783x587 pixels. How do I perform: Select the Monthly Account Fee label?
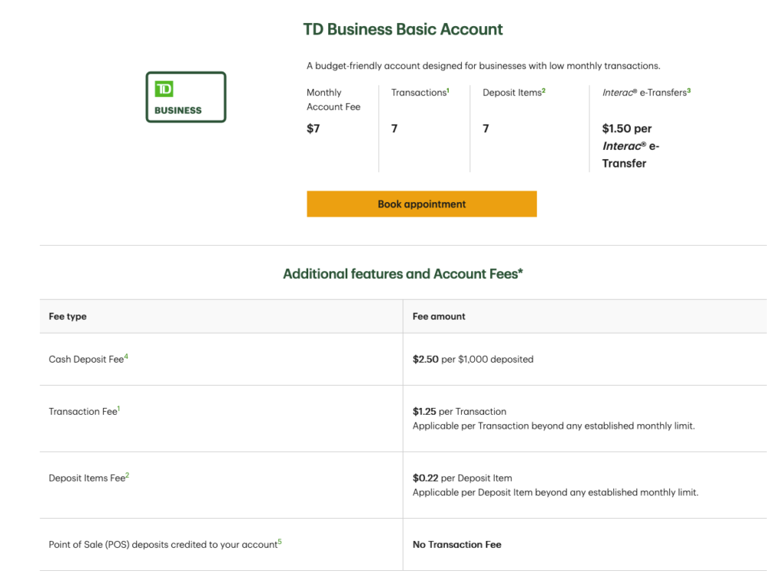[x=333, y=99]
